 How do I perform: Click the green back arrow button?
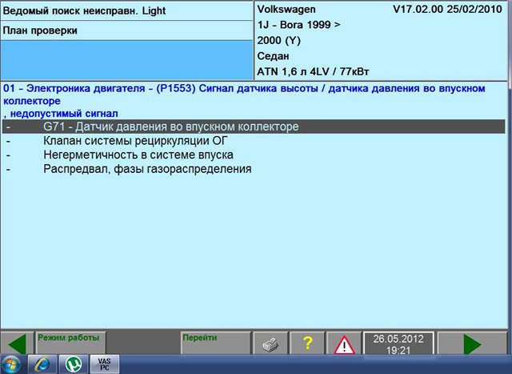coord(17,343)
